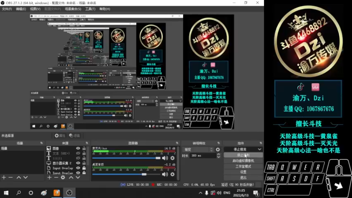352x198 pixels.
Task: Click the 停止推流 button
Action: (x=240, y=149)
